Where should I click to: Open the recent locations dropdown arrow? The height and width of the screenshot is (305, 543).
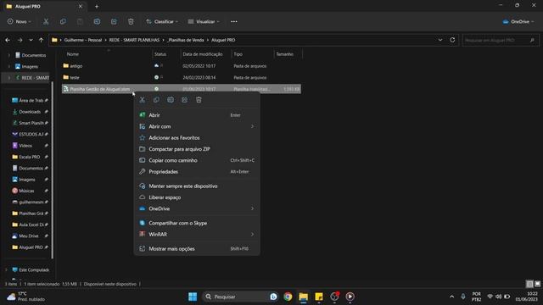click(31, 40)
